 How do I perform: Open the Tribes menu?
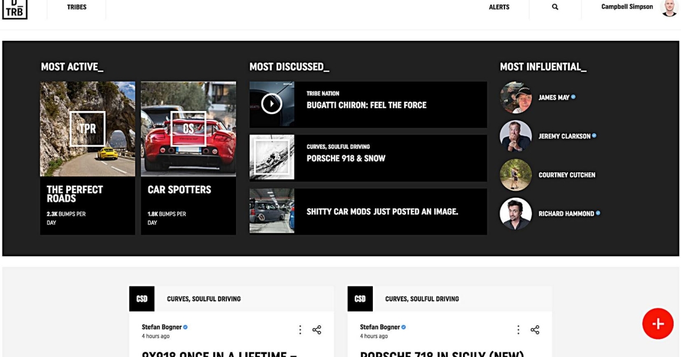(x=77, y=7)
